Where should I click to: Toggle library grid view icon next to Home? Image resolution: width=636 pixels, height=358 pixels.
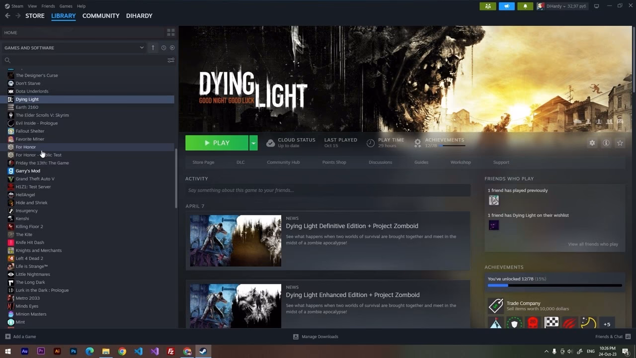[x=170, y=32]
